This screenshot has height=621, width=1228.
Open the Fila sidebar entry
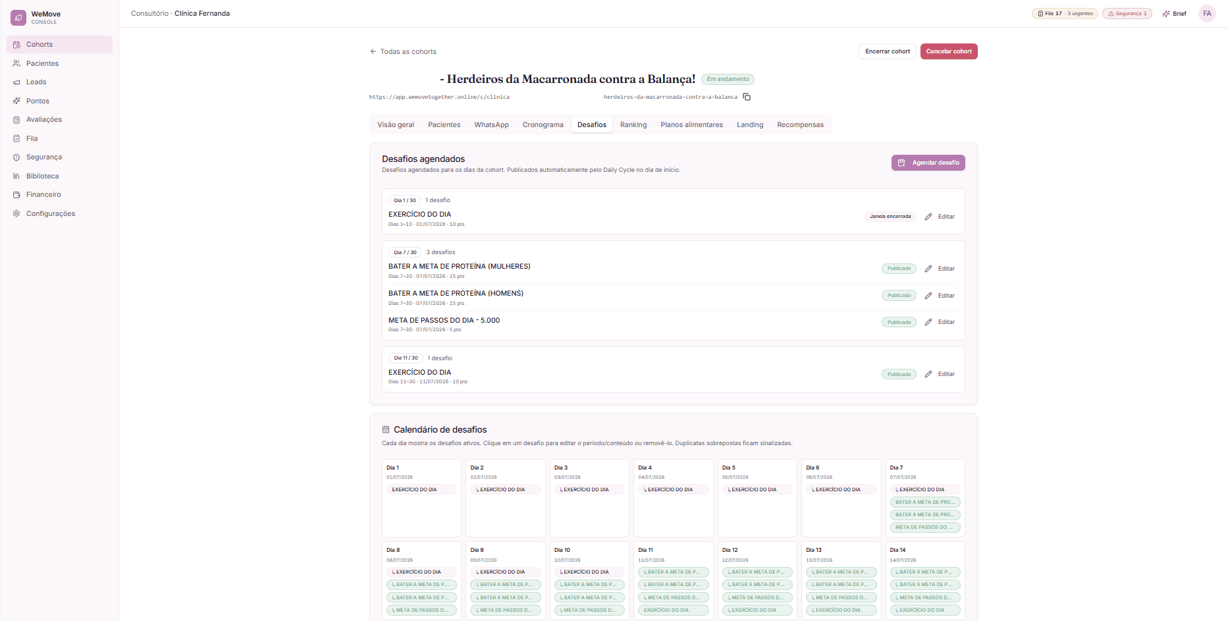point(59,138)
